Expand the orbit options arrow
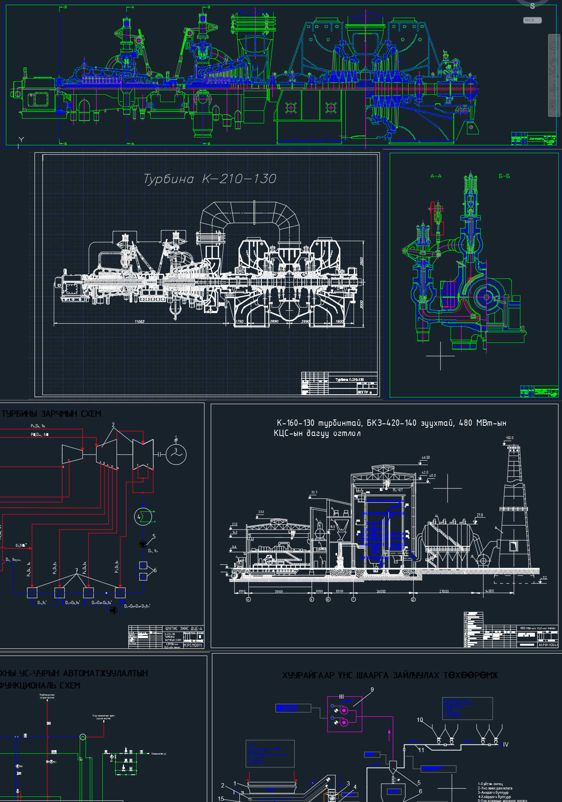 click(x=554, y=96)
